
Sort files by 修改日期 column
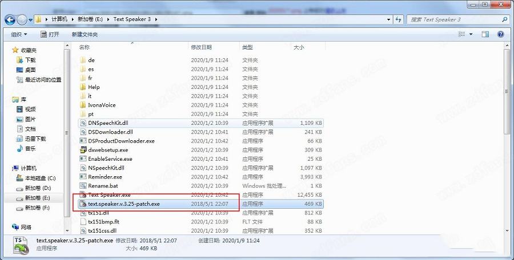[x=202, y=47]
